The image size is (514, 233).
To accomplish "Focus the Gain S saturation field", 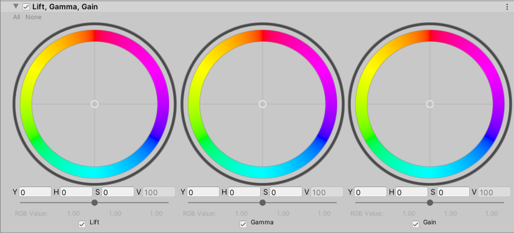I will click(x=453, y=192).
